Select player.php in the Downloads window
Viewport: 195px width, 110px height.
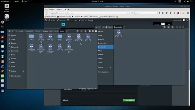point(119,33)
